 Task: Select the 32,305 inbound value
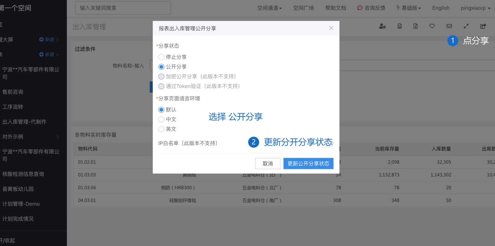click(444, 162)
